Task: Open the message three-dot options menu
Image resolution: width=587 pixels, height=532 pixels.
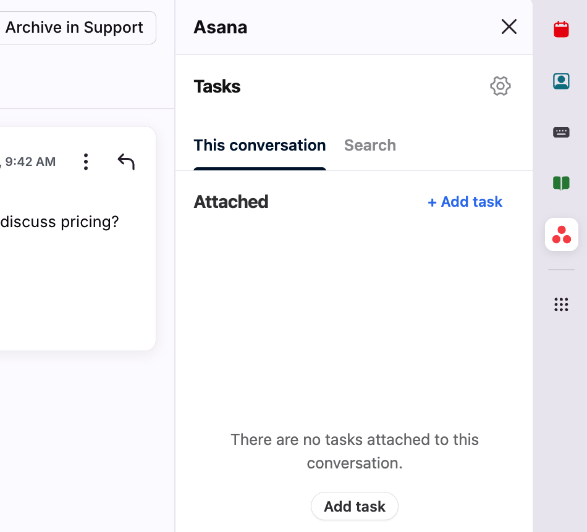Action: 86,162
